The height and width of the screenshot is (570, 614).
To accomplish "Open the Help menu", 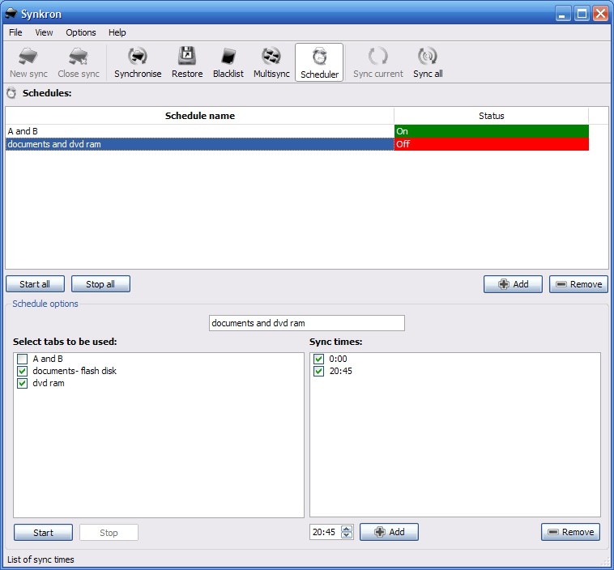I will [117, 32].
